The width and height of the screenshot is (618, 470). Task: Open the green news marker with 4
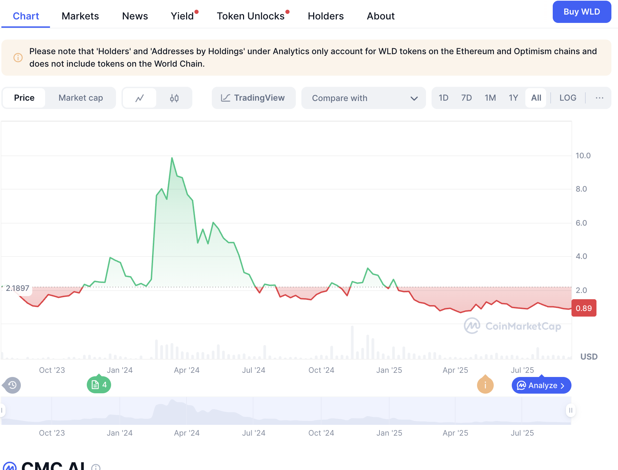click(x=99, y=385)
